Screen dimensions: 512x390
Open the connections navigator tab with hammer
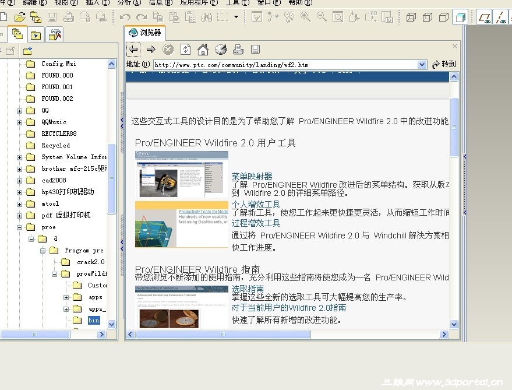pos(55,34)
